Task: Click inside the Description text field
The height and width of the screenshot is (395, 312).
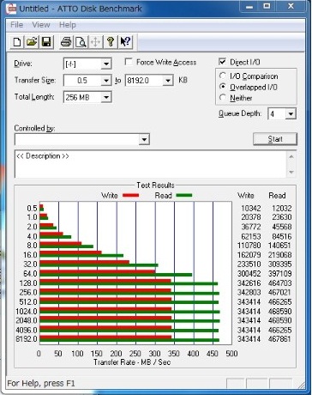Action: pyautogui.click(x=151, y=164)
